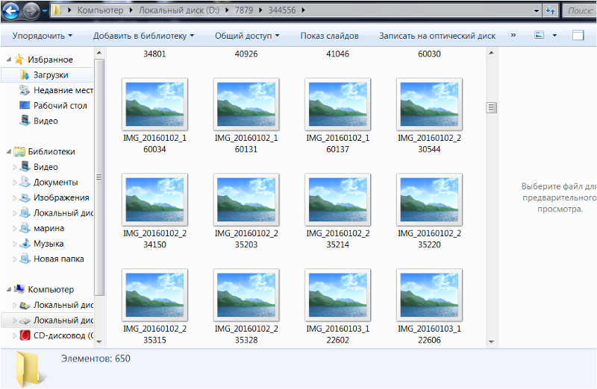Screen dimensions: 597x389
Task: Open the address bar history dropdown
Action: tap(537, 10)
